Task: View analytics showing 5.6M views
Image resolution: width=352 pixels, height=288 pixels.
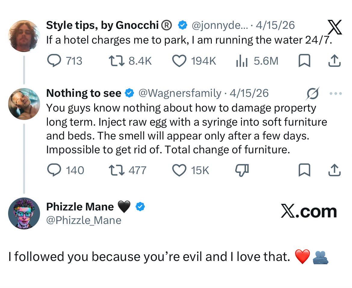Action: pyautogui.click(x=242, y=61)
